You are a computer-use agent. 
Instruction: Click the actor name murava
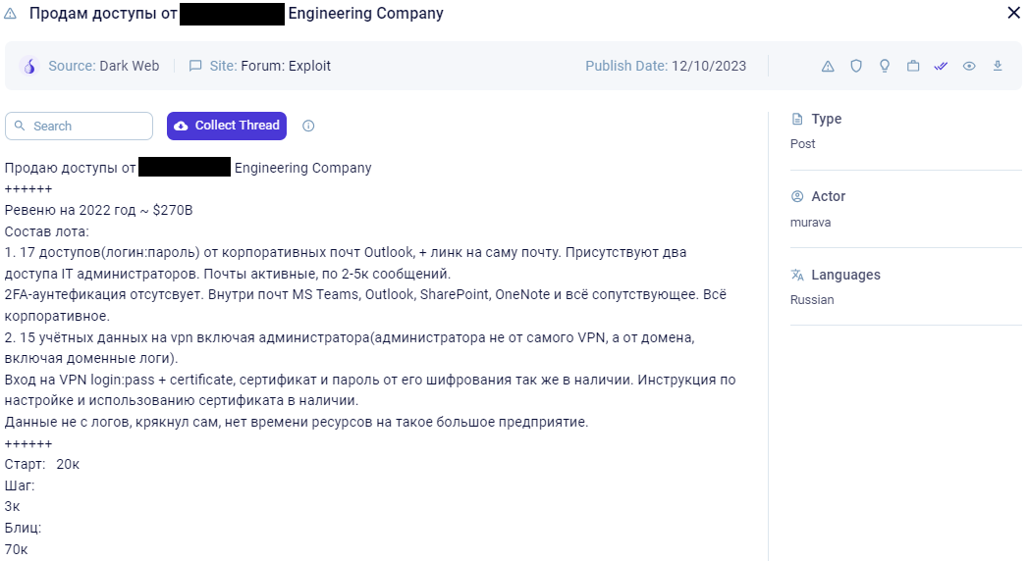pos(810,223)
